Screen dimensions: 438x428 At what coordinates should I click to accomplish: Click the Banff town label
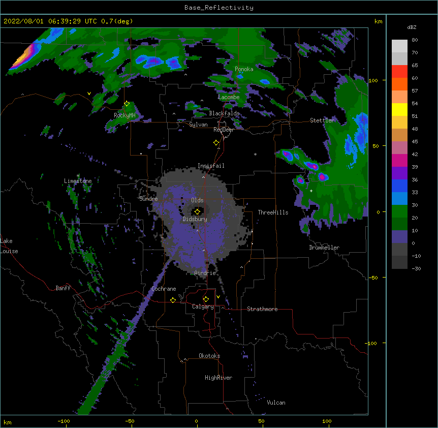point(63,288)
